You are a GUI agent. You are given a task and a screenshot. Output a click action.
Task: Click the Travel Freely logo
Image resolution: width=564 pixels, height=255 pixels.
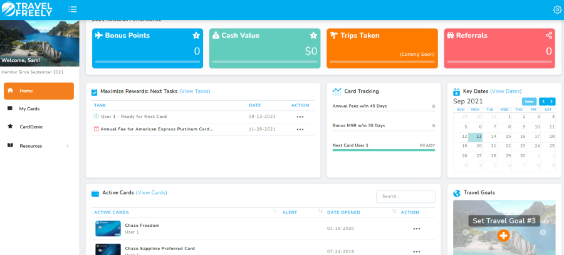(x=27, y=9)
